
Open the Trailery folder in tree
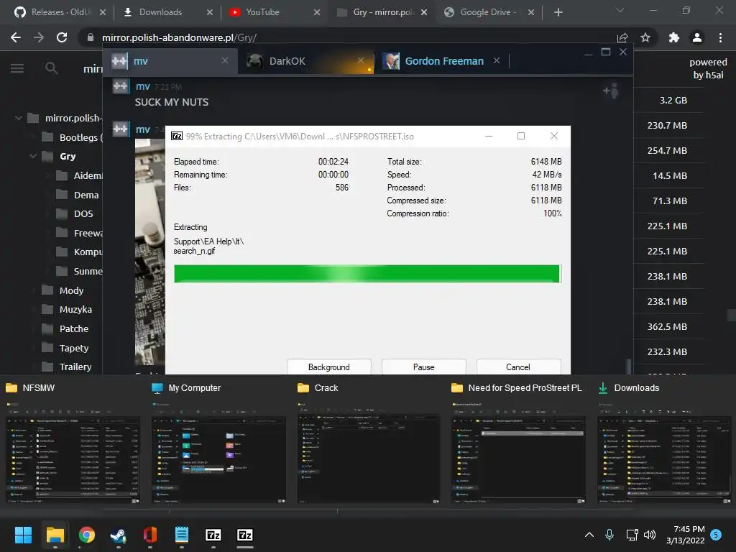tap(66, 367)
